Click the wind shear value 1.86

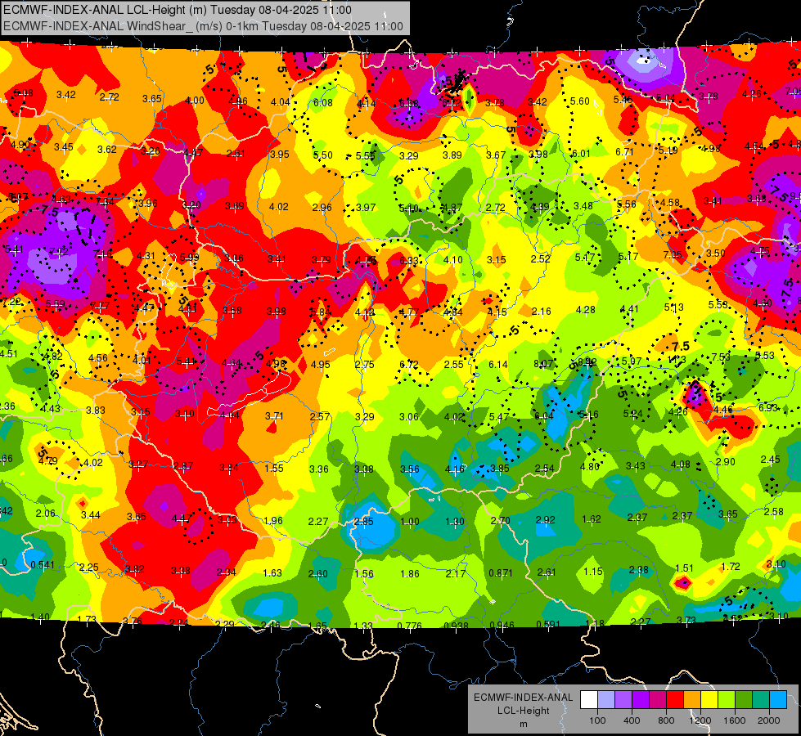coord(410,573)
